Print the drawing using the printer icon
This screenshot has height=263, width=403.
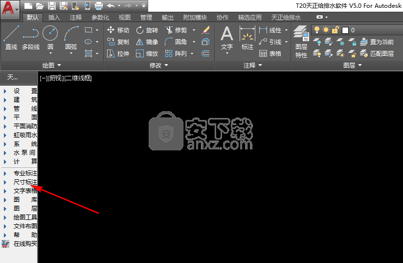99,6
